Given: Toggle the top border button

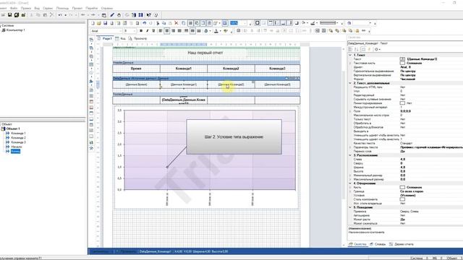Looking at the screenshot, I should click(271, 23).
